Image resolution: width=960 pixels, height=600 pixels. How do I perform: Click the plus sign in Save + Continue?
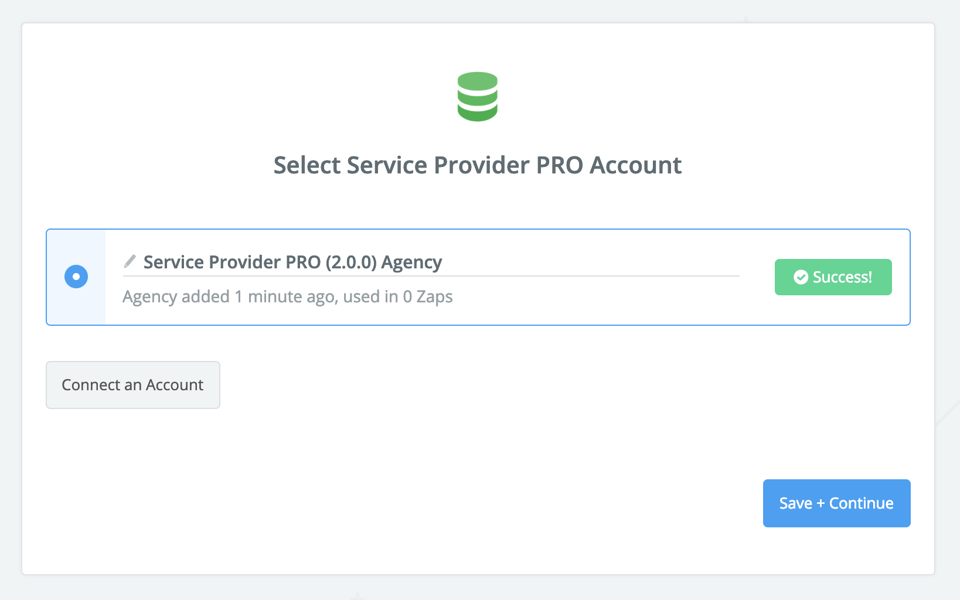(821, 503)
